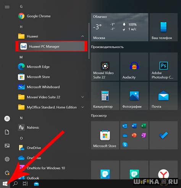Open taskbar Search magnifier

[15, 184]
